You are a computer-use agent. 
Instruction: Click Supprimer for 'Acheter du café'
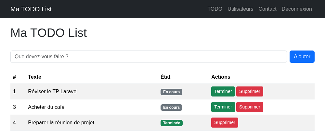250,107
